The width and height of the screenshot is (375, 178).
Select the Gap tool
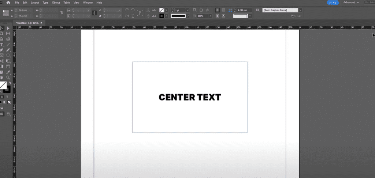(8, 34)
